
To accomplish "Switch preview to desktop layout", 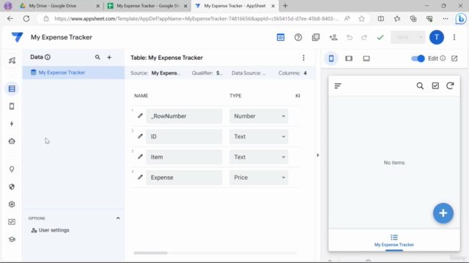I will (x=366, y=58).
